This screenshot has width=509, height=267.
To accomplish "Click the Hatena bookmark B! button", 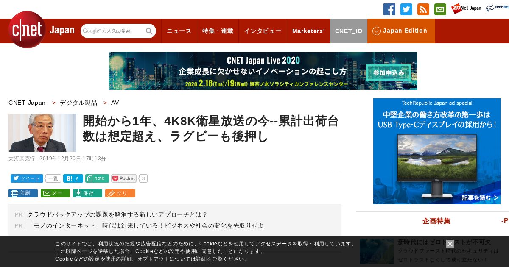I will coord(73,178).
